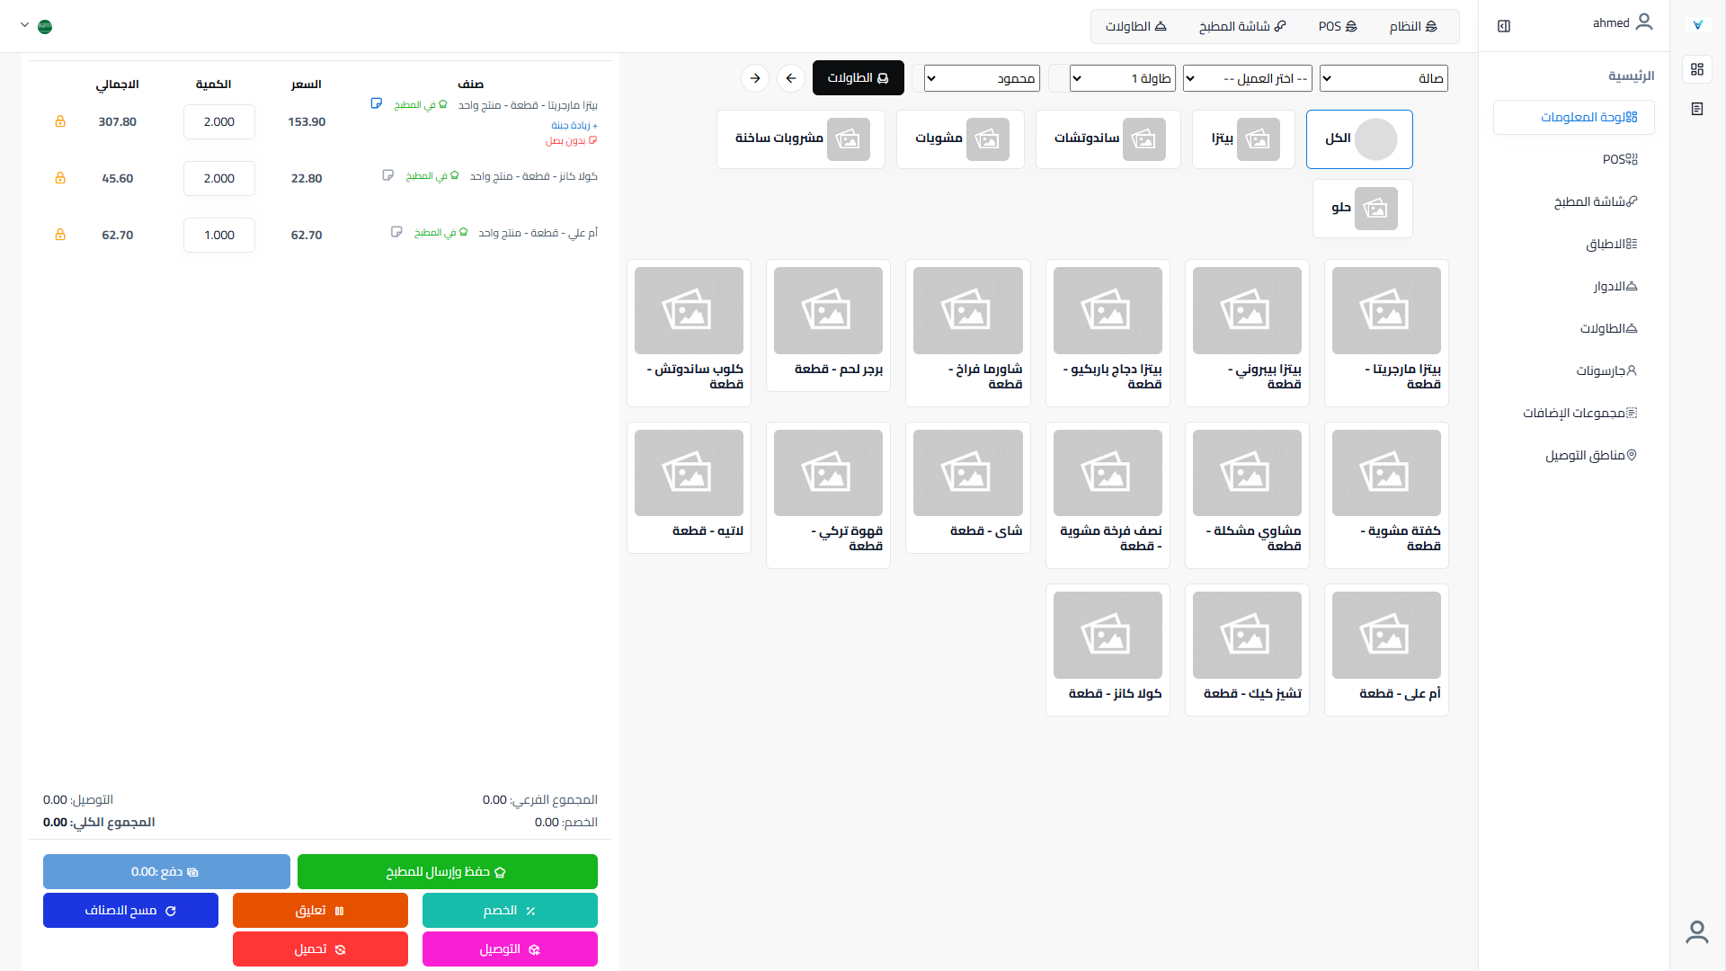Open the طاولة 1 table dropdown
Screen dimensions: 1726x971
(1123, 78)
